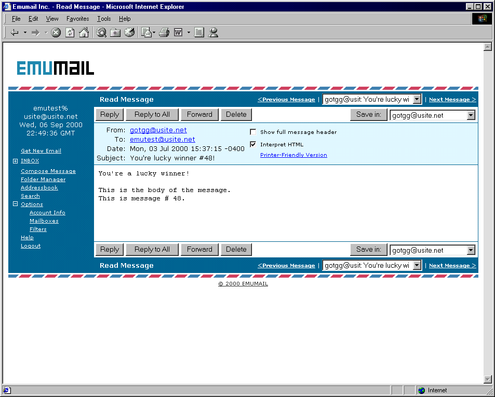
Task: Open the top message selector dropdown
Action: pos(417,100)
